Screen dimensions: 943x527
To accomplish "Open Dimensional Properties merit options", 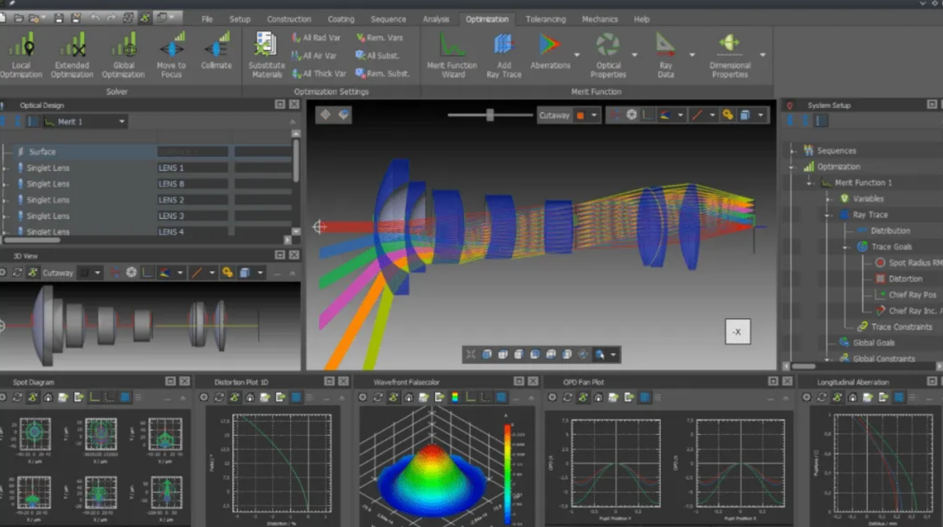I will pyautogui.click(x=730, y=55).
